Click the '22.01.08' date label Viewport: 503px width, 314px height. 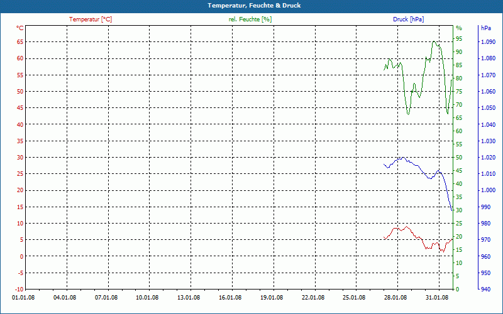[312, 297]
